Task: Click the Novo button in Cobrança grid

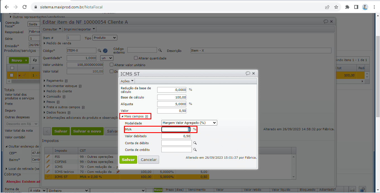Action: (x=158, y=190)
